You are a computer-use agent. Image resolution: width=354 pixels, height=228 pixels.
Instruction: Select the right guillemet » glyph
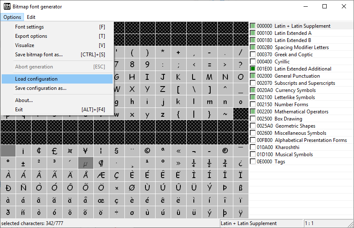tap(178, 163)
